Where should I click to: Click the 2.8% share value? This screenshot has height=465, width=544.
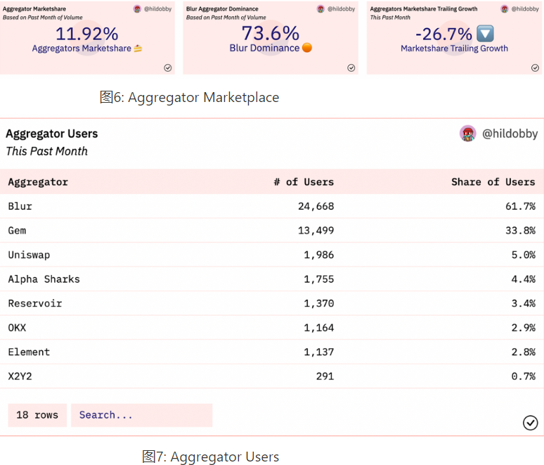(x=524, y=352)
